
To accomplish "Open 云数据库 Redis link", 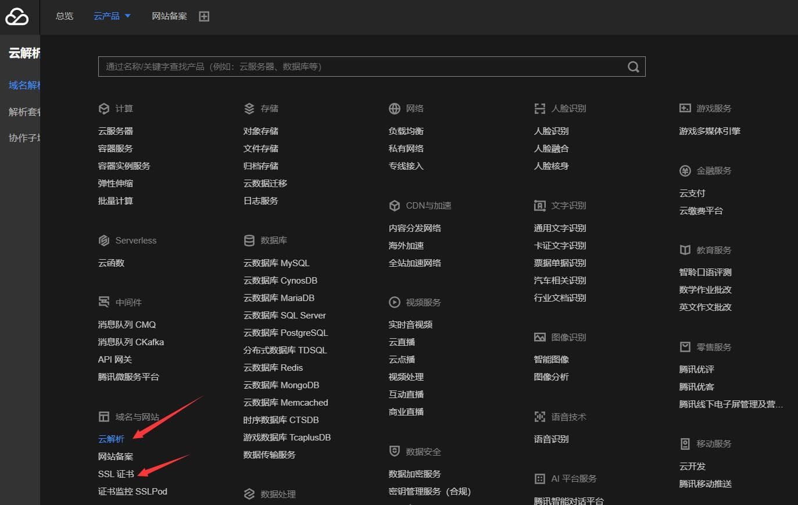I will click(x=273, y=368).
